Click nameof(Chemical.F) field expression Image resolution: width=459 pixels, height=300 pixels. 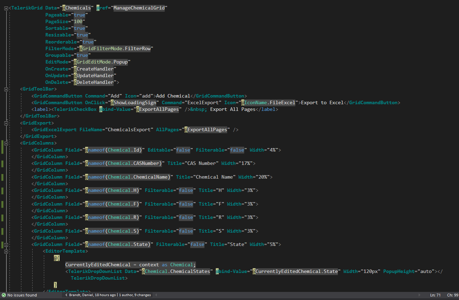click(112, 204)
